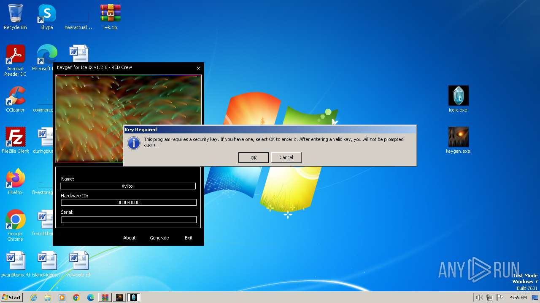540x303 pixels.
Task: Select the volwhole.rtf document
Action: [x=78, y=264]
